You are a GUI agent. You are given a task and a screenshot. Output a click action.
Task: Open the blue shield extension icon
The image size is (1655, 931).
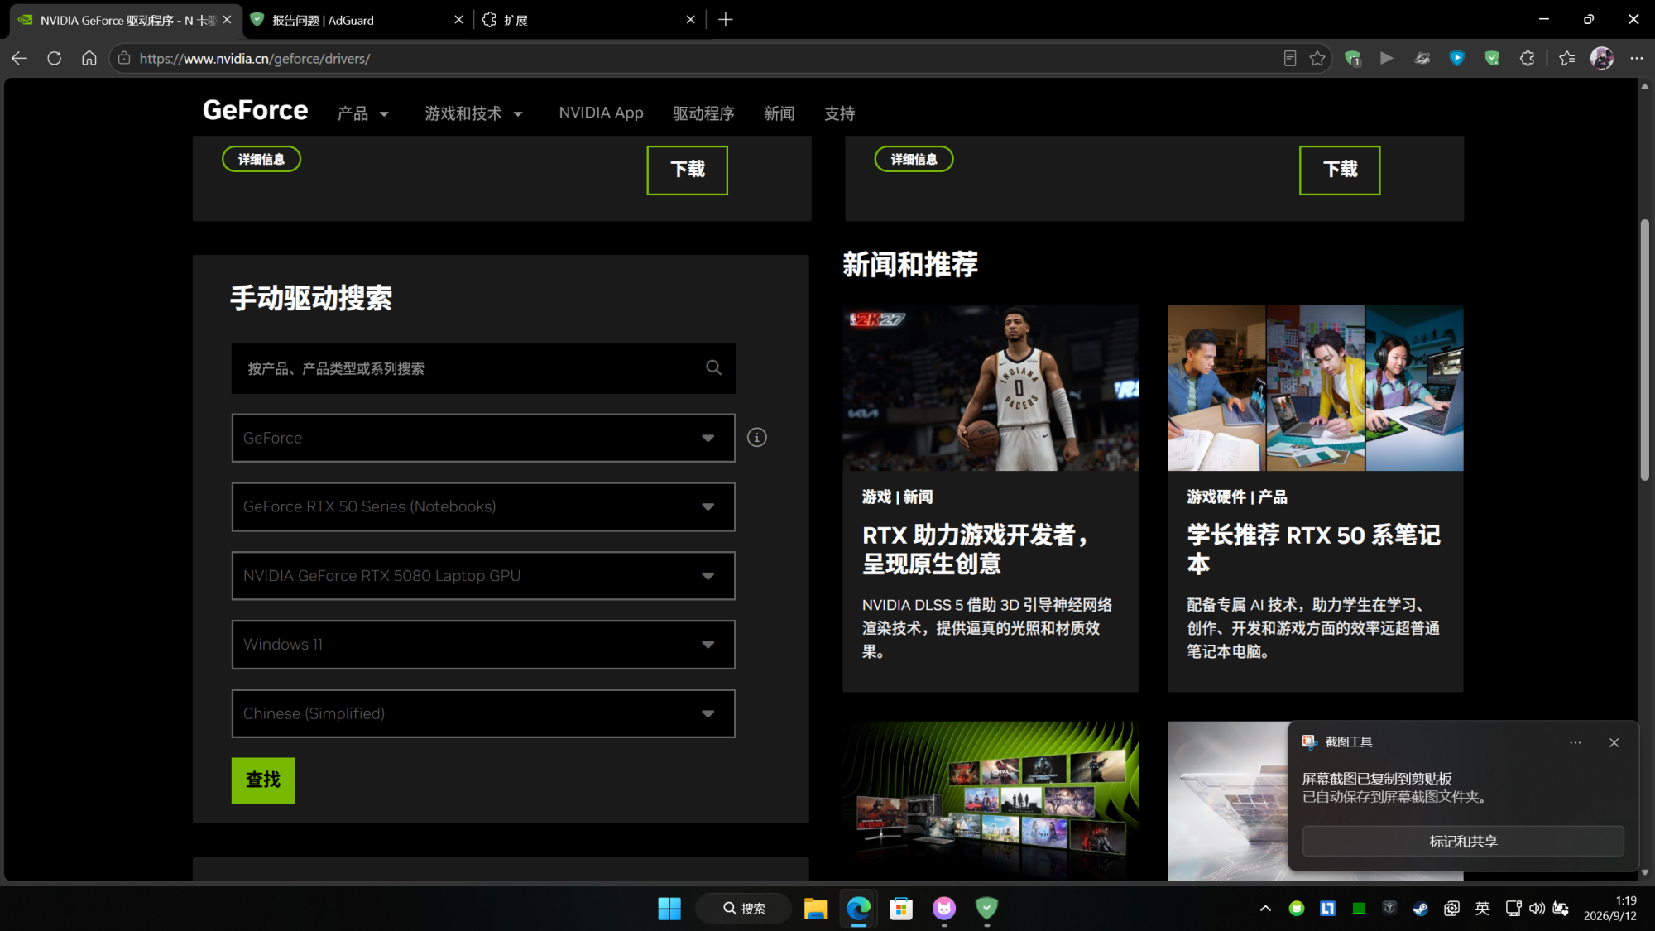1457,58
